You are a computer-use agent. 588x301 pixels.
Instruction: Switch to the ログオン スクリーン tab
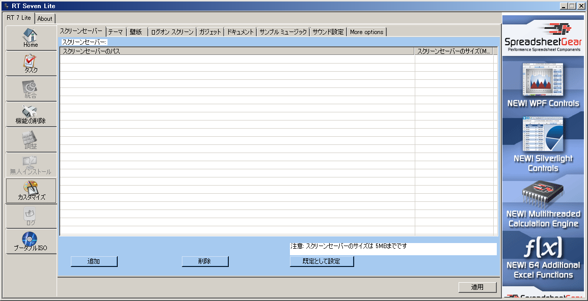pyautogui.click(x=172, y=32)
